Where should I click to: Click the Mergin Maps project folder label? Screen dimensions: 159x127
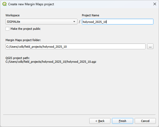coord(23,40)
